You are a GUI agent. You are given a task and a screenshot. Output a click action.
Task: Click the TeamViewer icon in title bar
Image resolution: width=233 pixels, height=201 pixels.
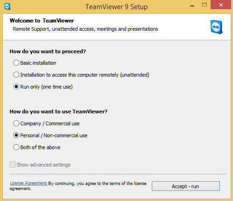point(7,6)
